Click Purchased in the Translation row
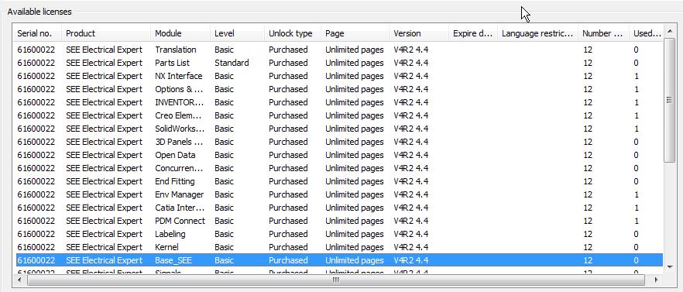This screenshot has width=683, height=292. point(288,50)
